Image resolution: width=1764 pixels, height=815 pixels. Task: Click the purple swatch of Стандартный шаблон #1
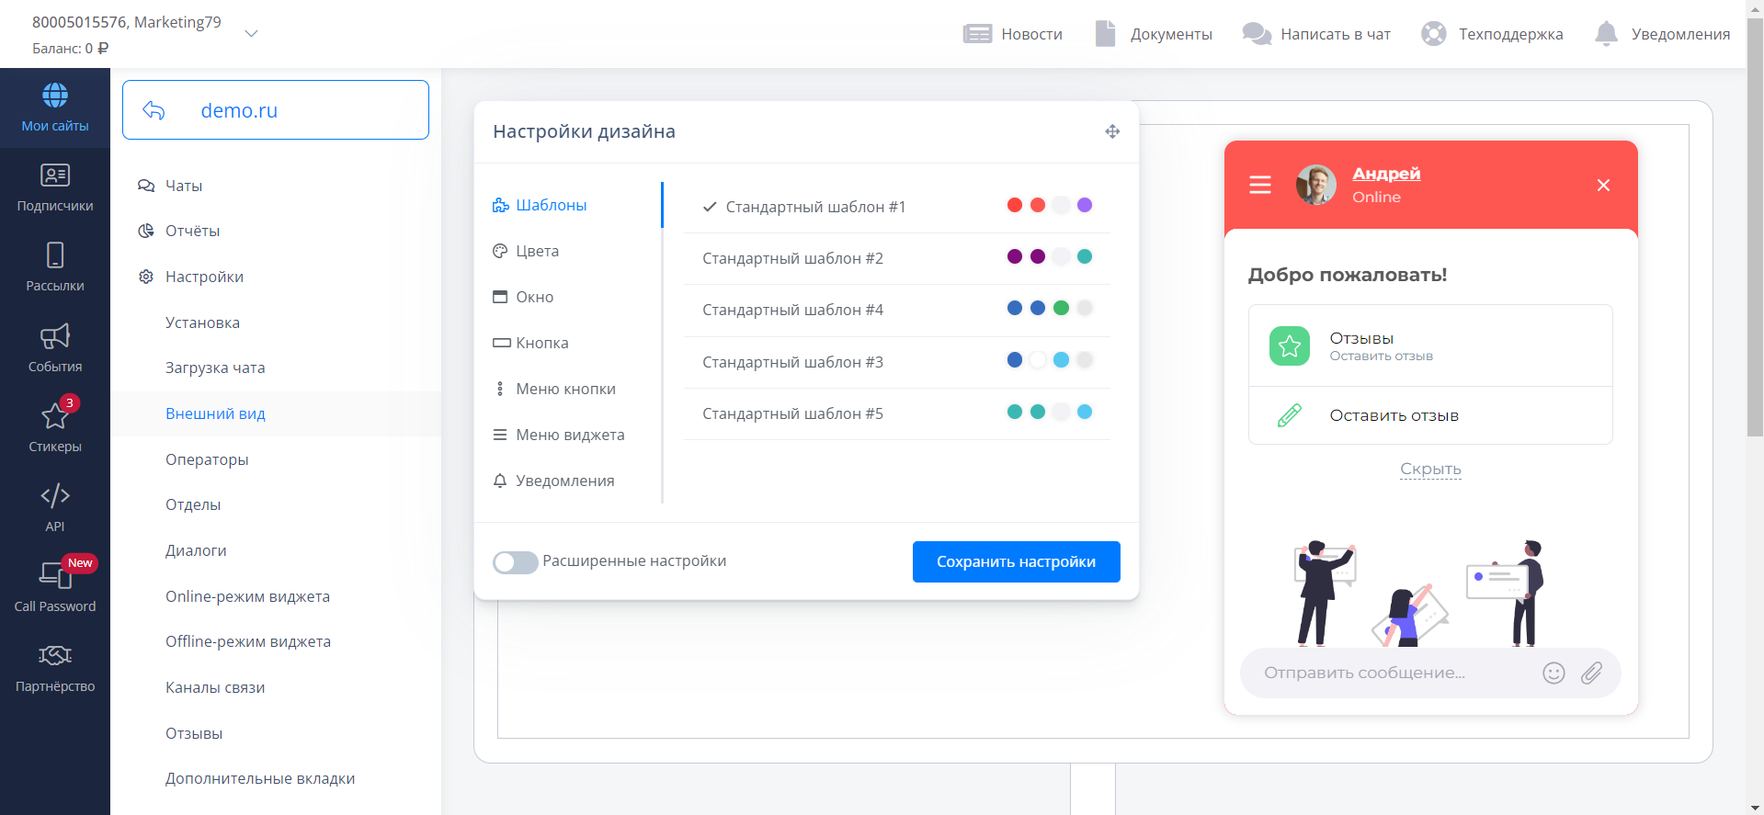[x=1085, y=205]
